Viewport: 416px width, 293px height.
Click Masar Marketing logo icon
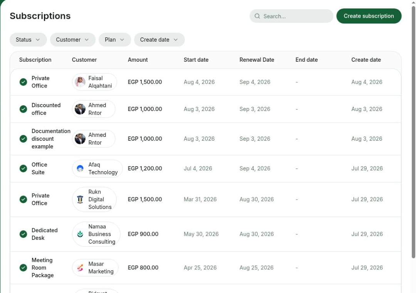click(x=80, y=268)
